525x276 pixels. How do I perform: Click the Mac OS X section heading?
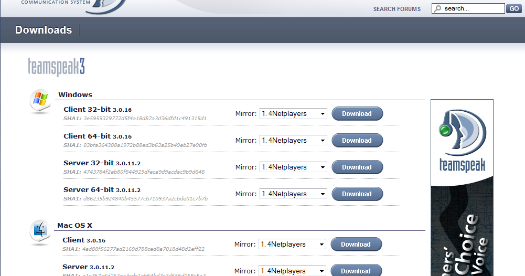[x=74, y=225]
